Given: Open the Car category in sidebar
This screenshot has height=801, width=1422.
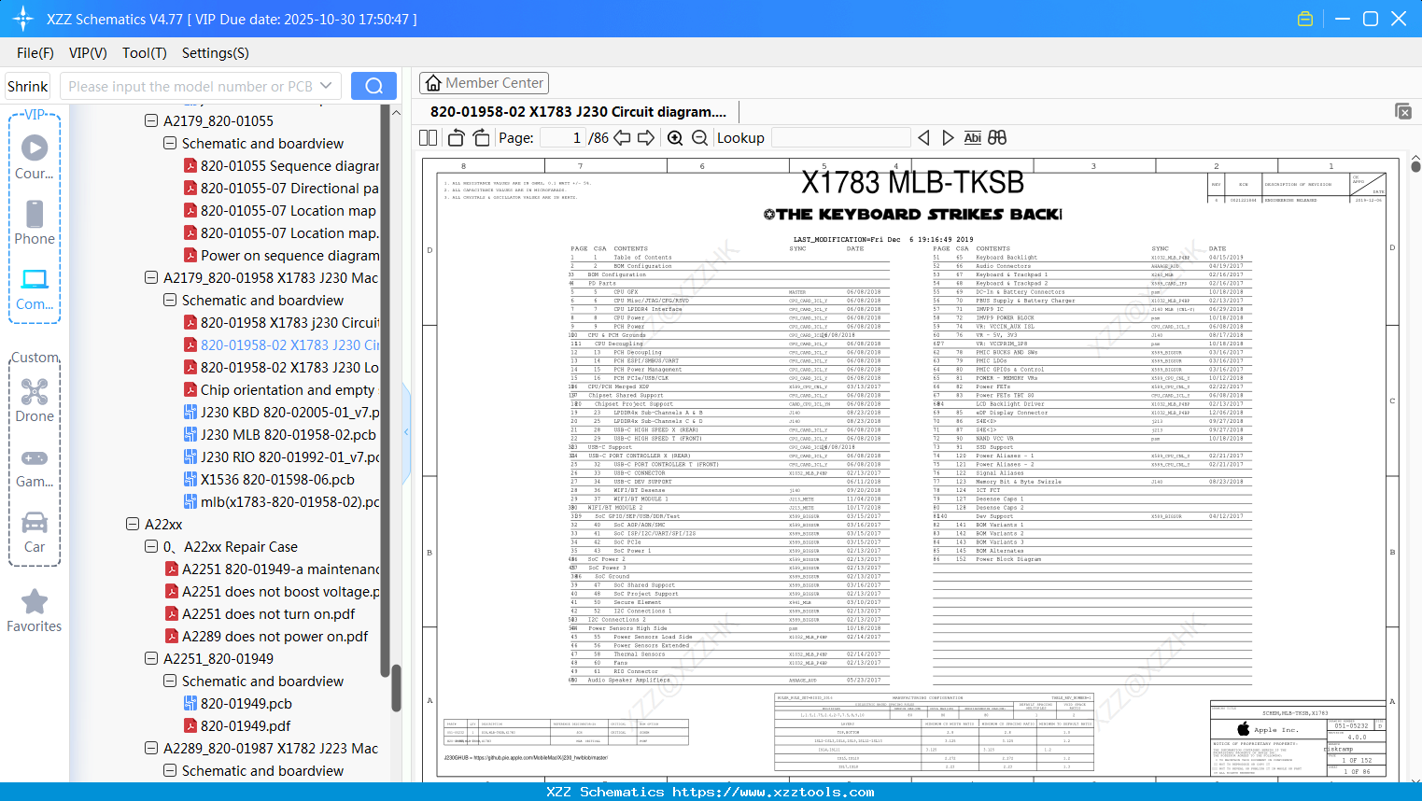Looking at the screenshot, I should pyautogui.click(x=35, y=532).
